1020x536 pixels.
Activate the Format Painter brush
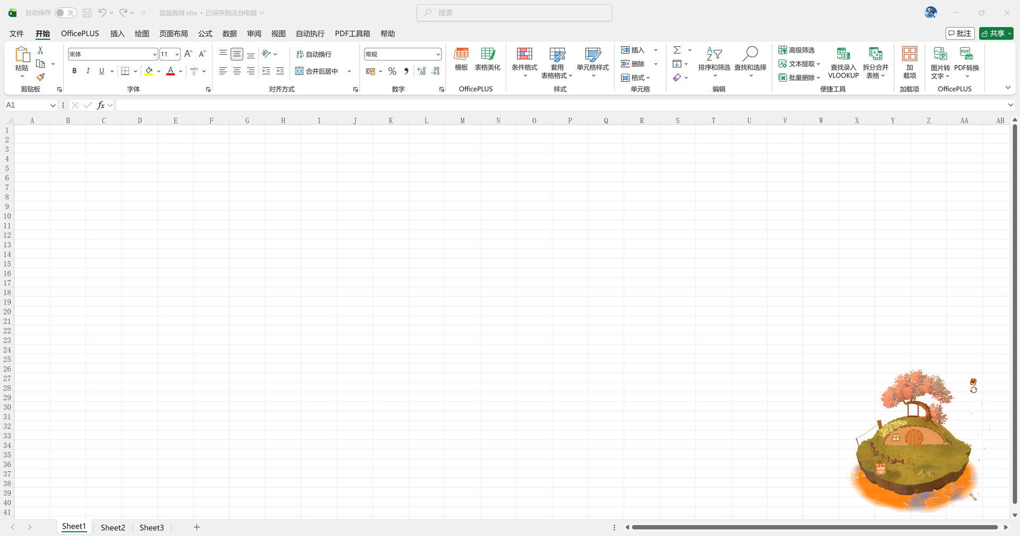click(x=40, y=77)
